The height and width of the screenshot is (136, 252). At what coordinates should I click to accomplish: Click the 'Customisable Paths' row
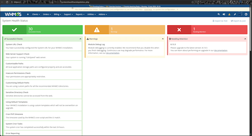[43, 65]
